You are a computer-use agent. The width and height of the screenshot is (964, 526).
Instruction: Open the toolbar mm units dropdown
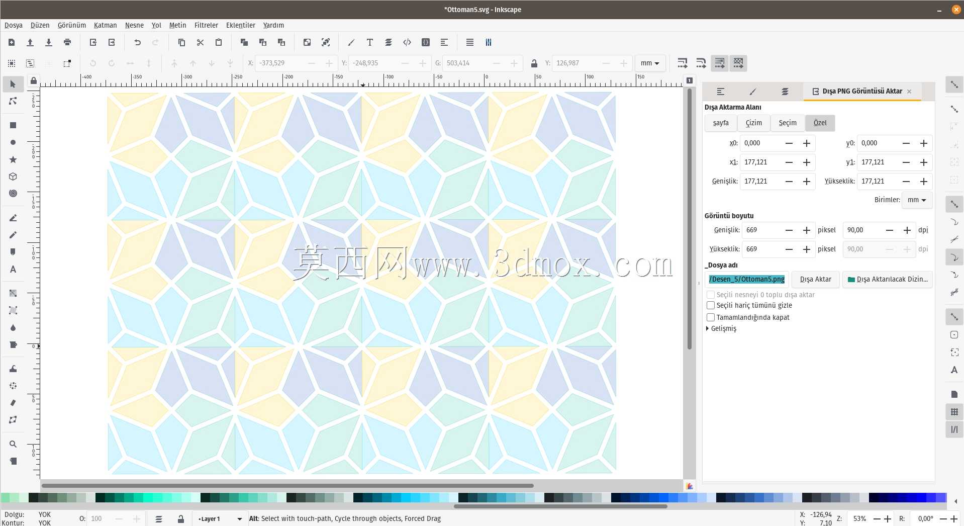(650, 63)
